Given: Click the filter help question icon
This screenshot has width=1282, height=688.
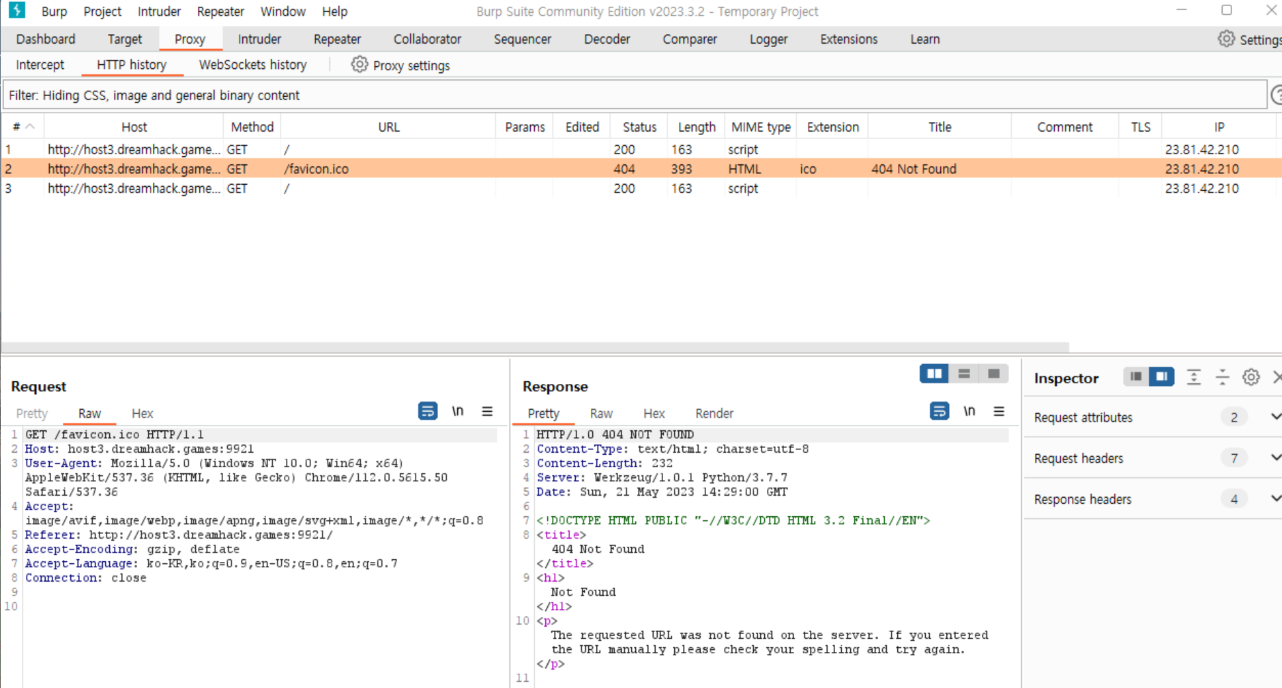Looking at the screenshot, I should coord(1277,95).
